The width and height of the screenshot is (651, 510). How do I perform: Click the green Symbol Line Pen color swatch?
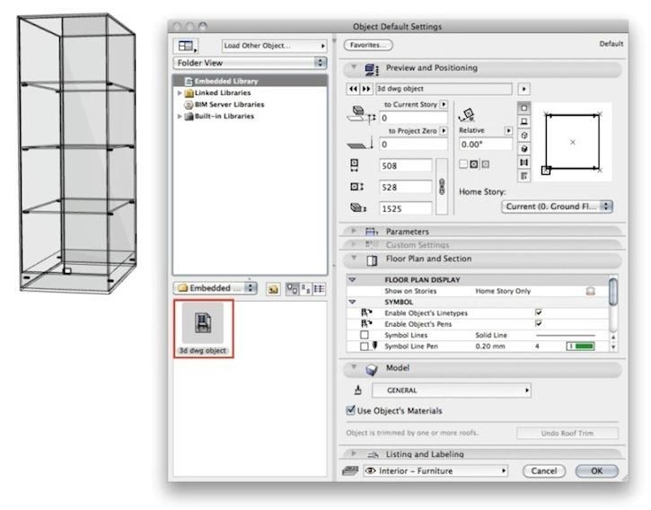pos(580,346)
